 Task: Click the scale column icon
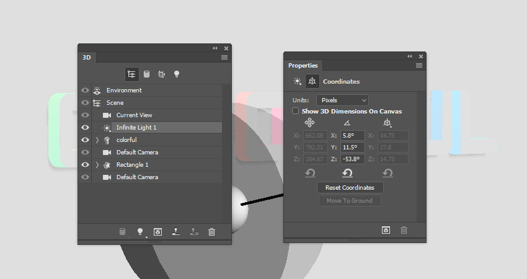point(387,123)
